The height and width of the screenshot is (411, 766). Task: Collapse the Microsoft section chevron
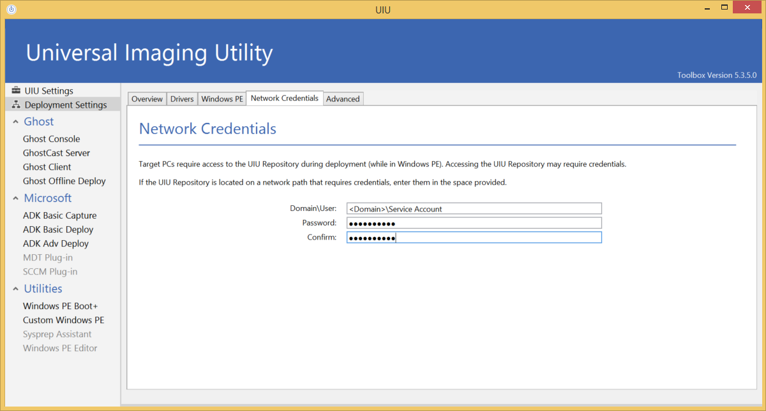tap(15, 198)
